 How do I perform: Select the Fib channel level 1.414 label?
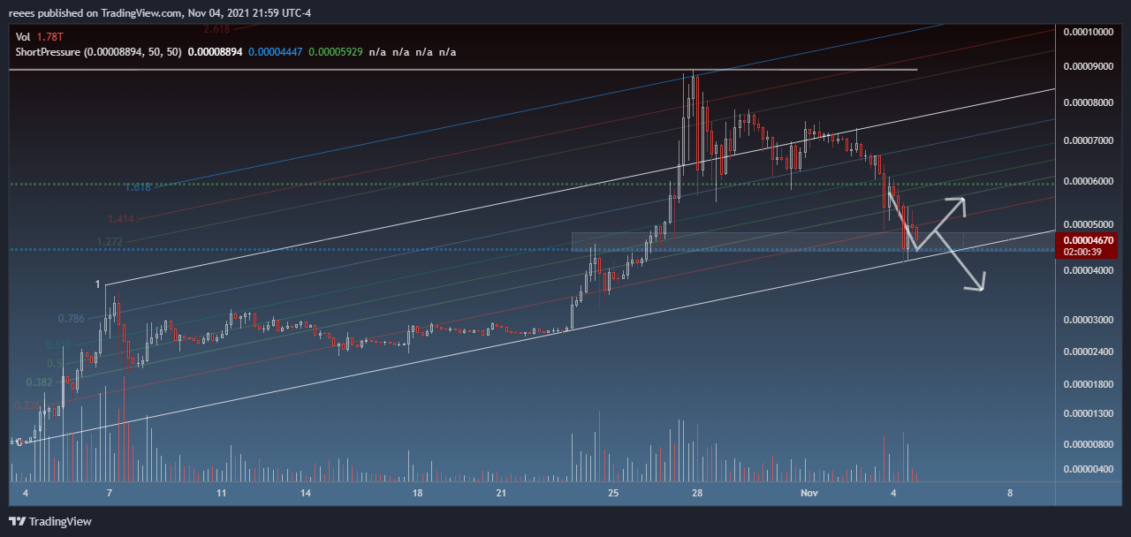coord(122,218)
